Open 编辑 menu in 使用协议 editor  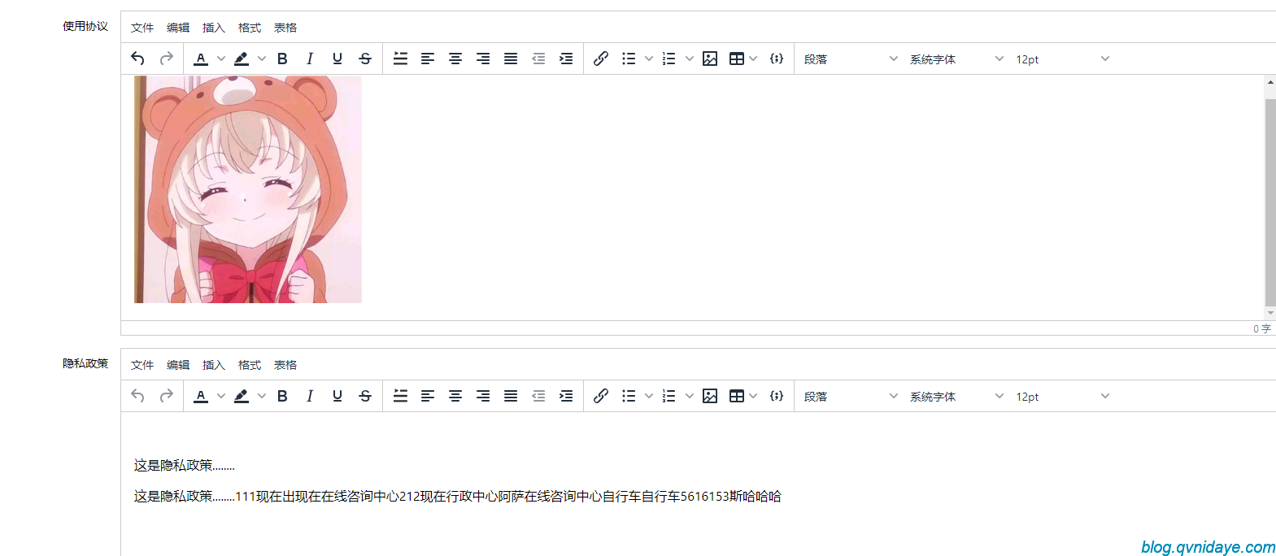click(x=178, y=28)
